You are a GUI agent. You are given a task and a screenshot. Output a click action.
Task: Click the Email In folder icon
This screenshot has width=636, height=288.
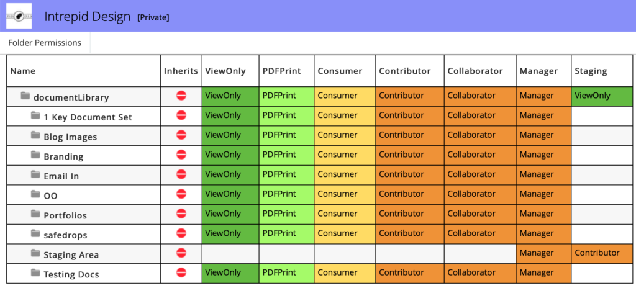click(x=35, y=176)
